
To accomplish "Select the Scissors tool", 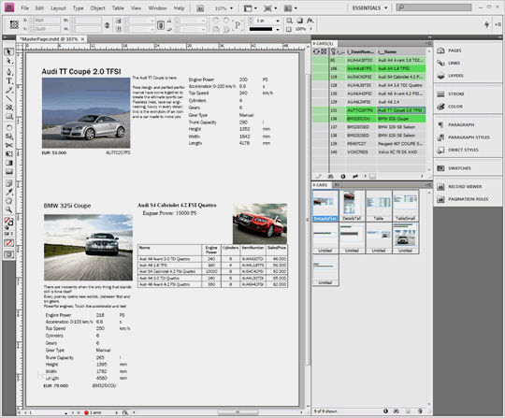I will coord(8,145).
